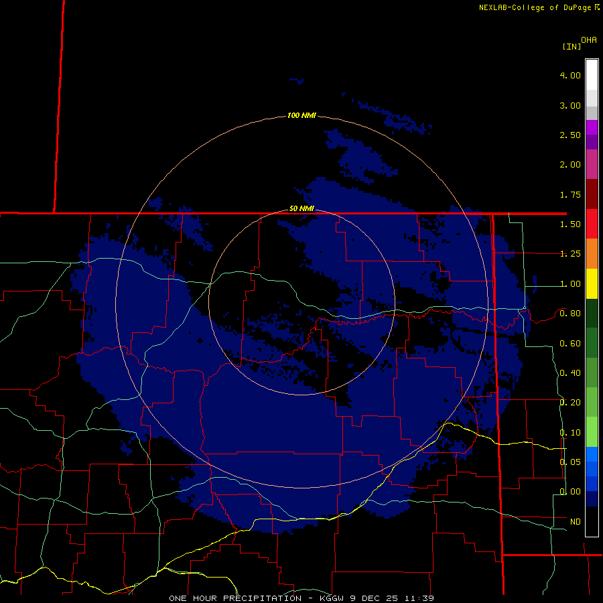603x603 pixels.
Task: Select the dark red 1.75 legend swatch
Action: [x=592, y=194]
